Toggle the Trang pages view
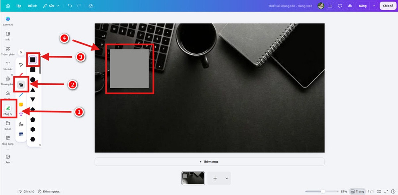The height and width of the screenshot is (195, 398). [357, 191]
